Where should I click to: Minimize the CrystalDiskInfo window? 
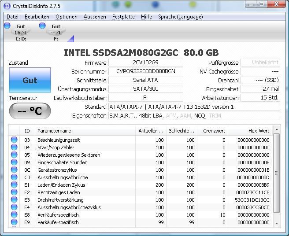point(251,4)
